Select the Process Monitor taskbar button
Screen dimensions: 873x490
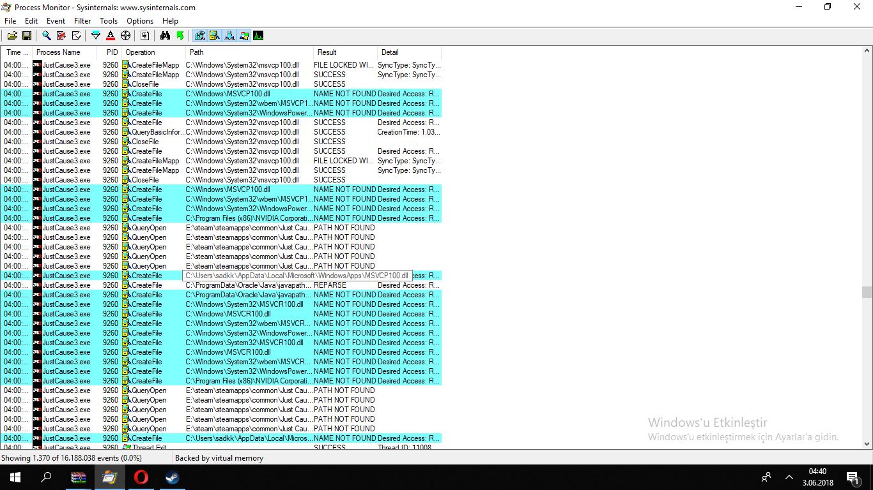click(x=109, y=477)
